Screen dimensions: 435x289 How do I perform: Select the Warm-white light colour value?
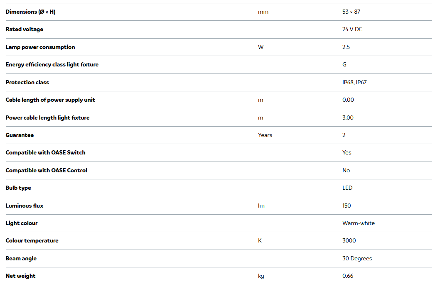click(358, 223)
